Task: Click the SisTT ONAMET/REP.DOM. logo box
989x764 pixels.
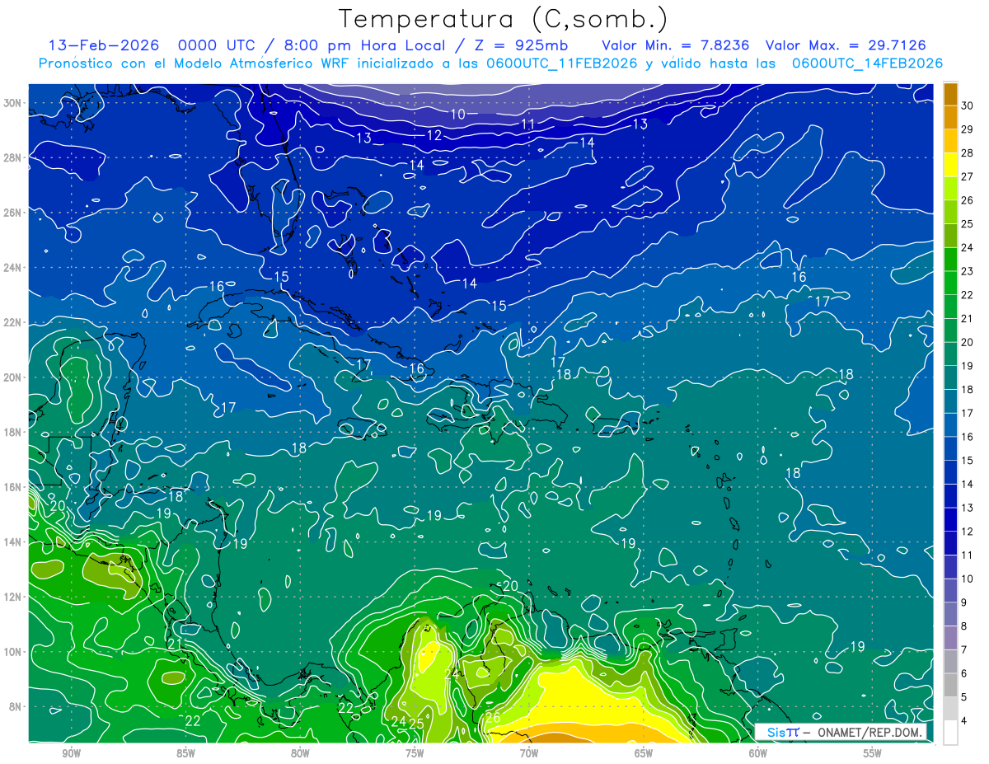Action: tap(841, 732)
